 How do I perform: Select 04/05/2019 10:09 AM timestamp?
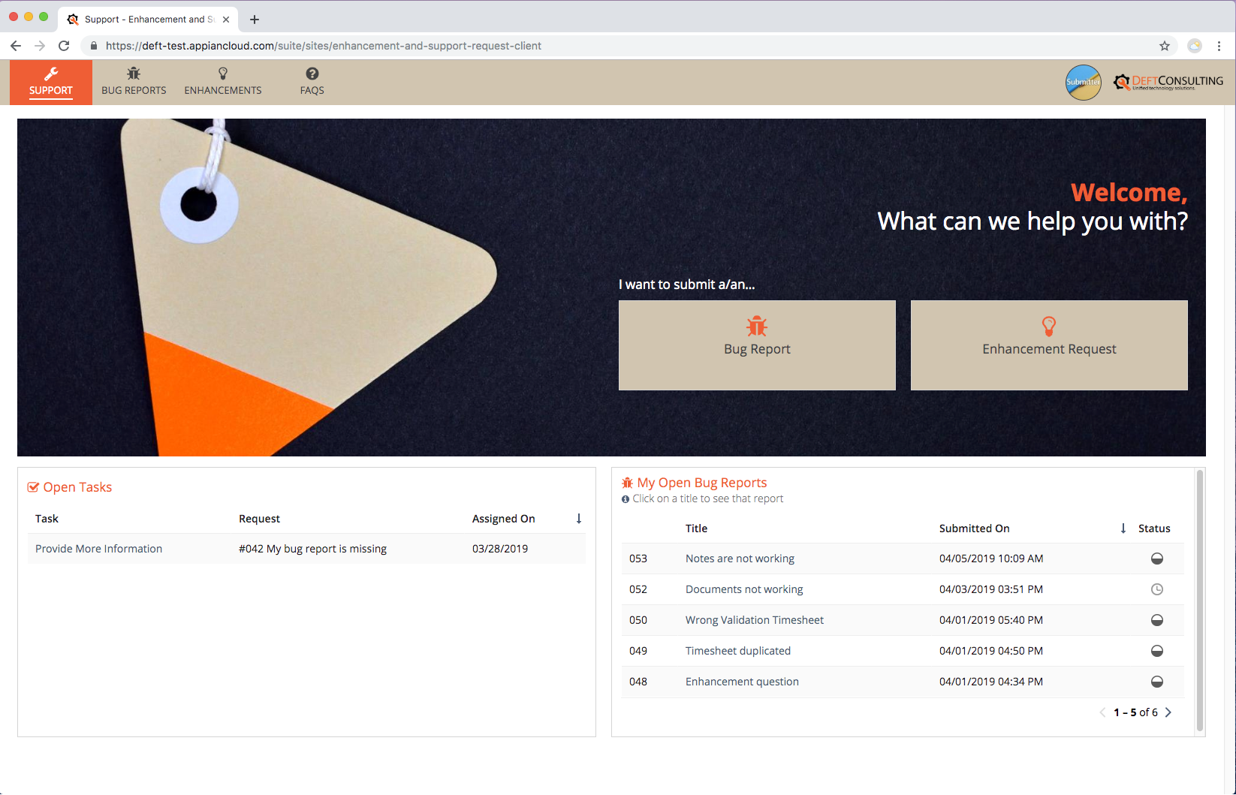coord(991,559)
